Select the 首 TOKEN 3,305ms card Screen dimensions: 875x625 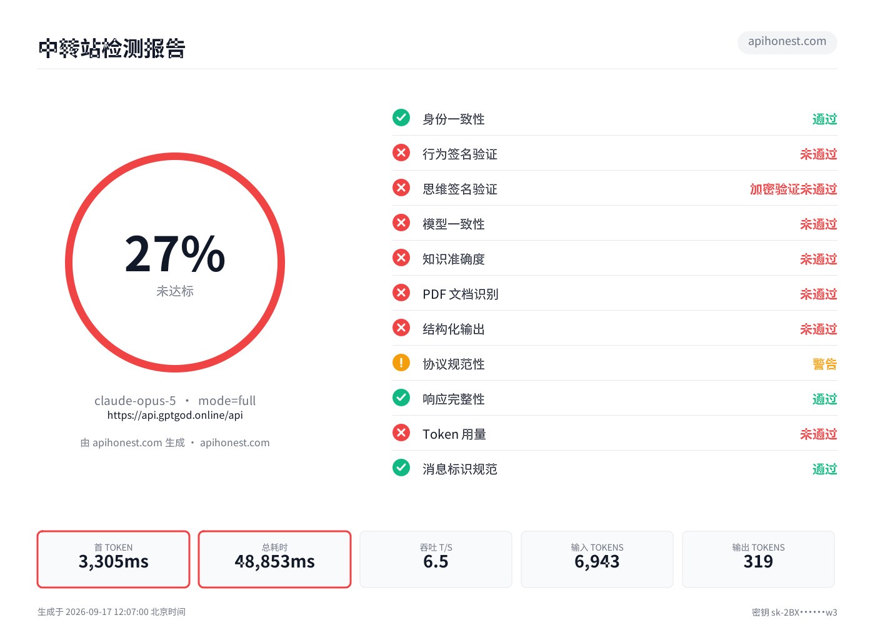point(113,559)
